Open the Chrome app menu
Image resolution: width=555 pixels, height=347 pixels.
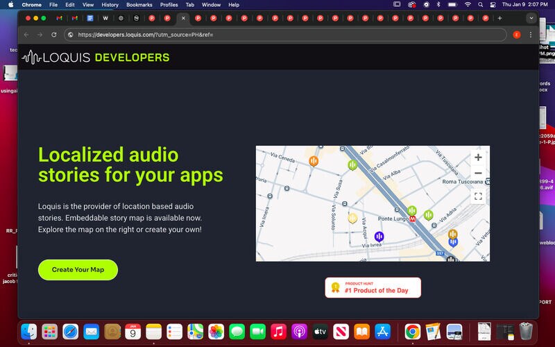coord(31,5)
